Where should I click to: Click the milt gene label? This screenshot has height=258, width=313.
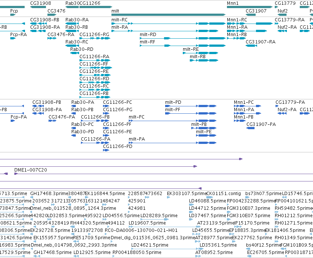pos(115,11)
